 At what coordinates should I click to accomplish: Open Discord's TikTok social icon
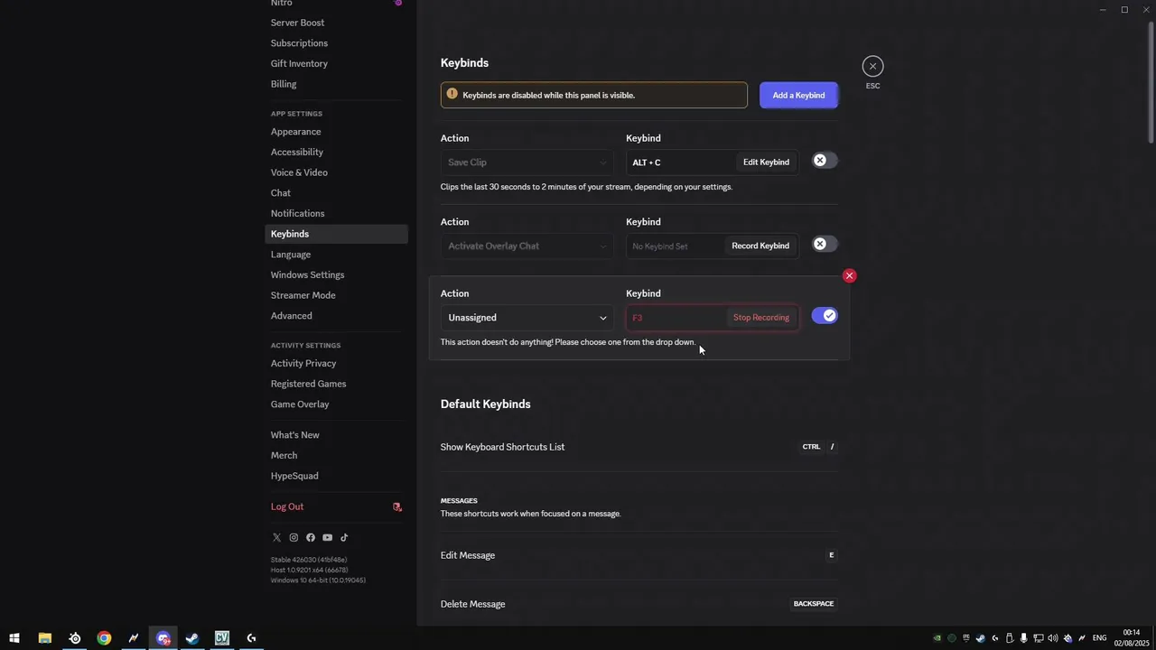point(344,538)
